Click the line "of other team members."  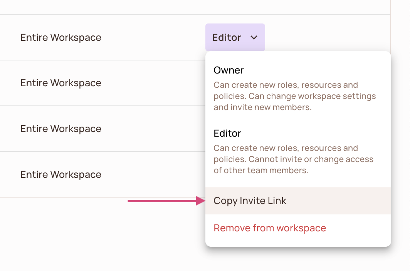click(261, 171)
